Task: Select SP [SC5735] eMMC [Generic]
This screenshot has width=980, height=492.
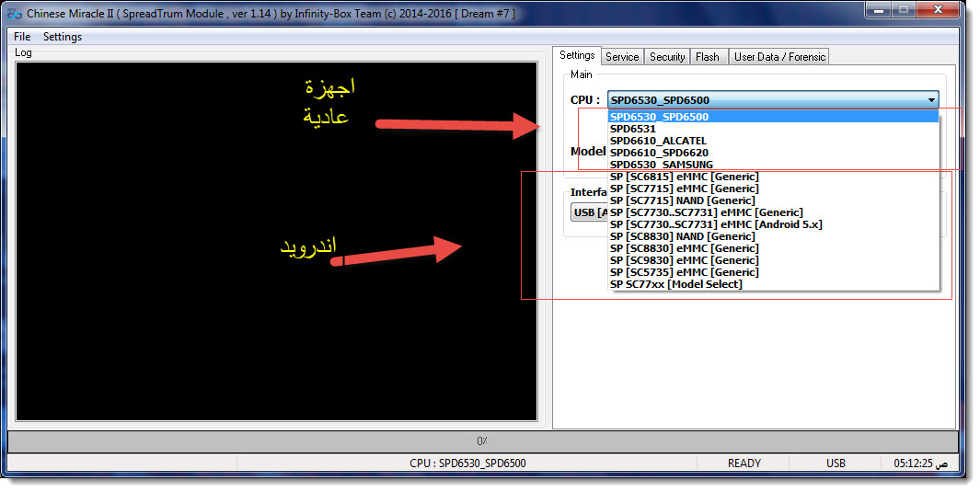Action: 773,272
